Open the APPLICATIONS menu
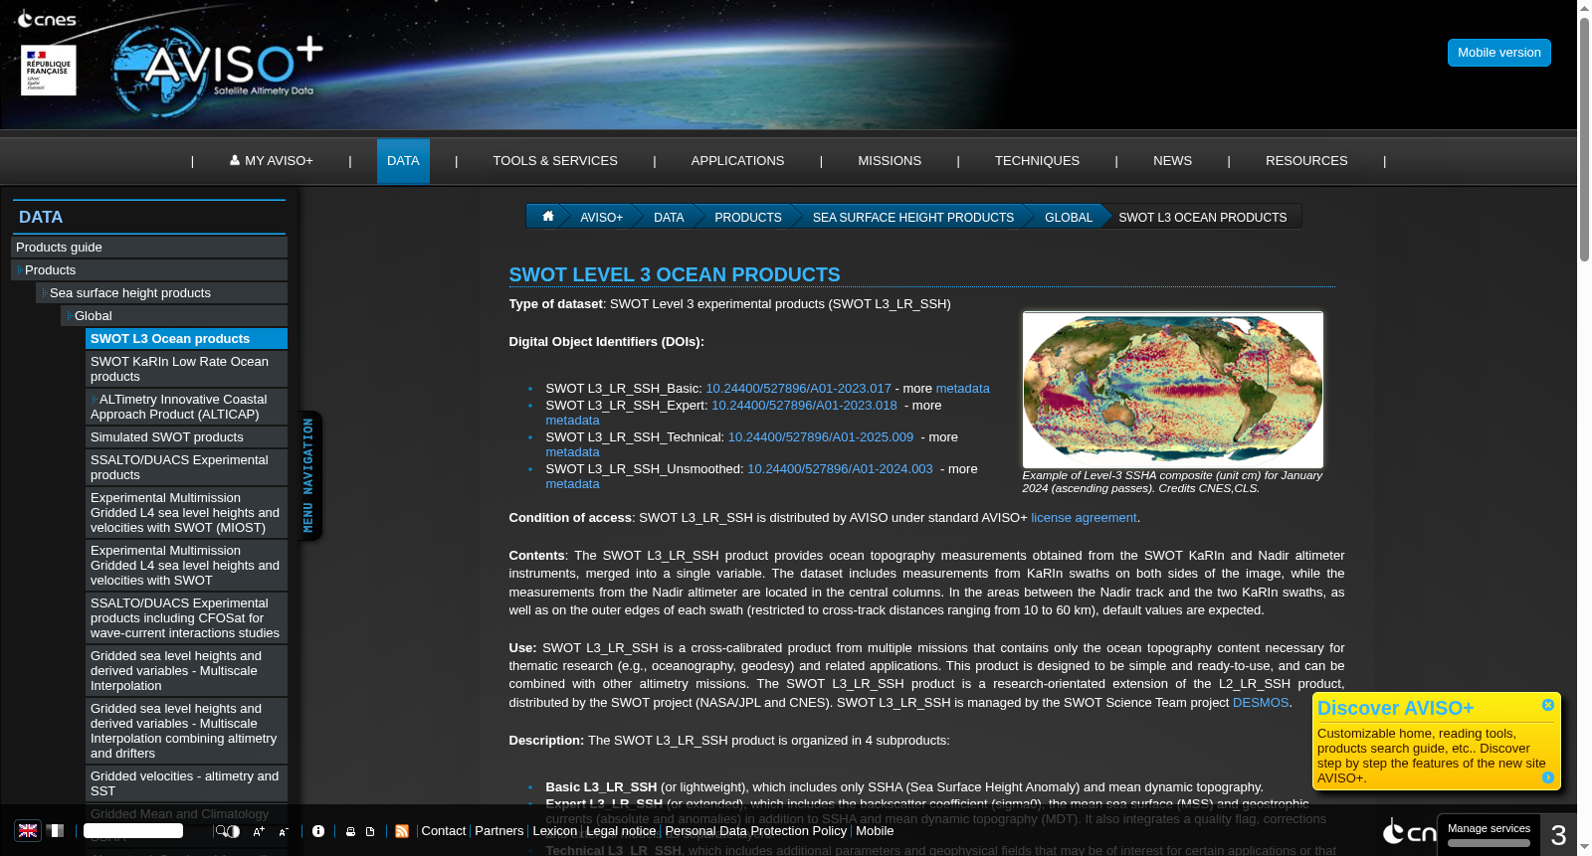 coord(737,161)
